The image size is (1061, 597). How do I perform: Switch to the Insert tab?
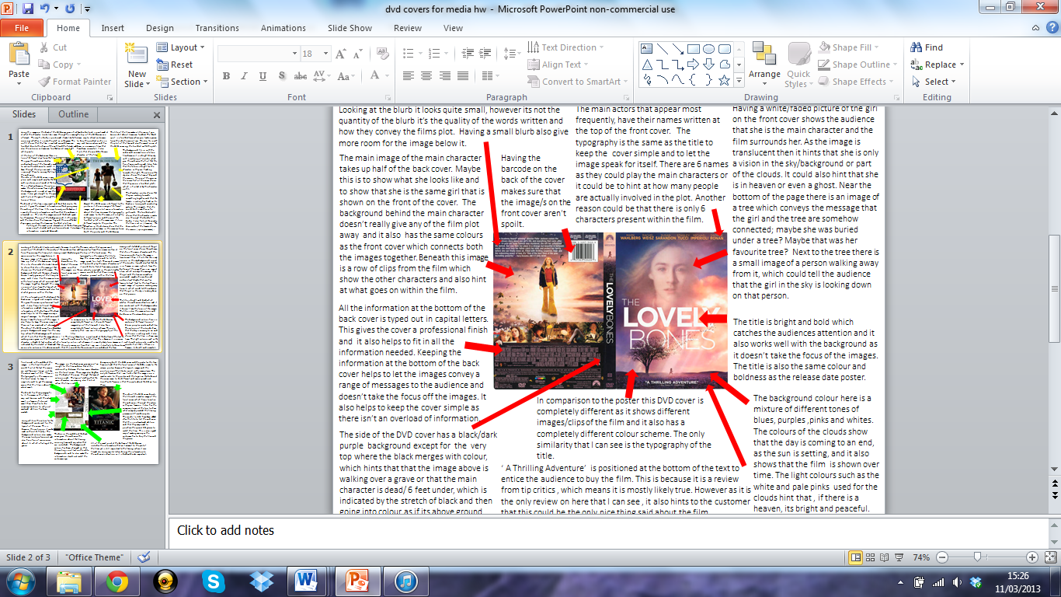coord(113,28)
